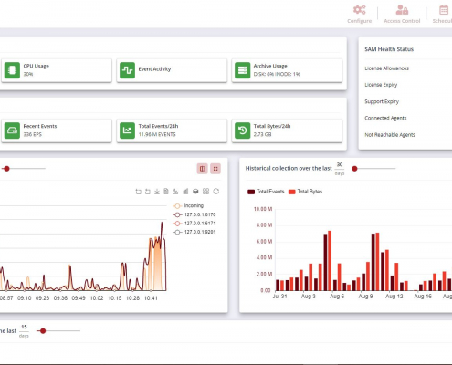Click the zoom reset icon on line chart
This screenshot has width=452, height=365.
click(x=148, y=192)
